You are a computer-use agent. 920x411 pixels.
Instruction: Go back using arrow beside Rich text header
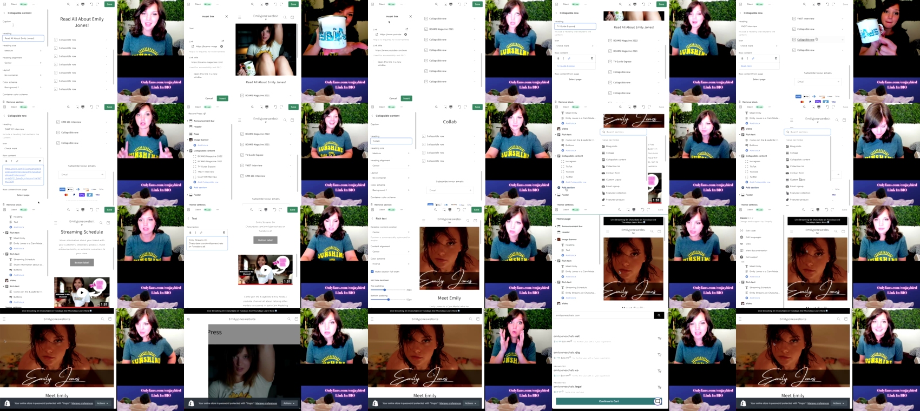(372, 218)
